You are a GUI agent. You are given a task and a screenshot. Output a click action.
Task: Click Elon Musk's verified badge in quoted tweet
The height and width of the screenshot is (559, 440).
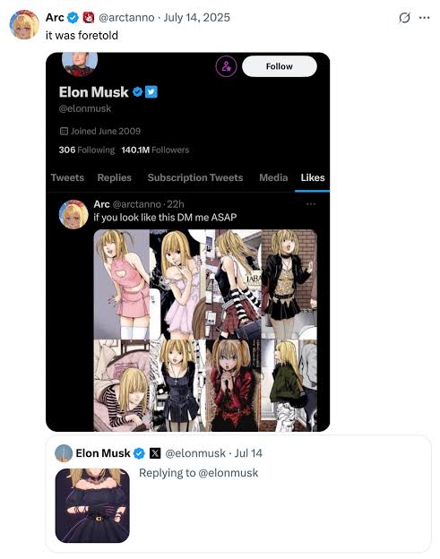point(139,453)
